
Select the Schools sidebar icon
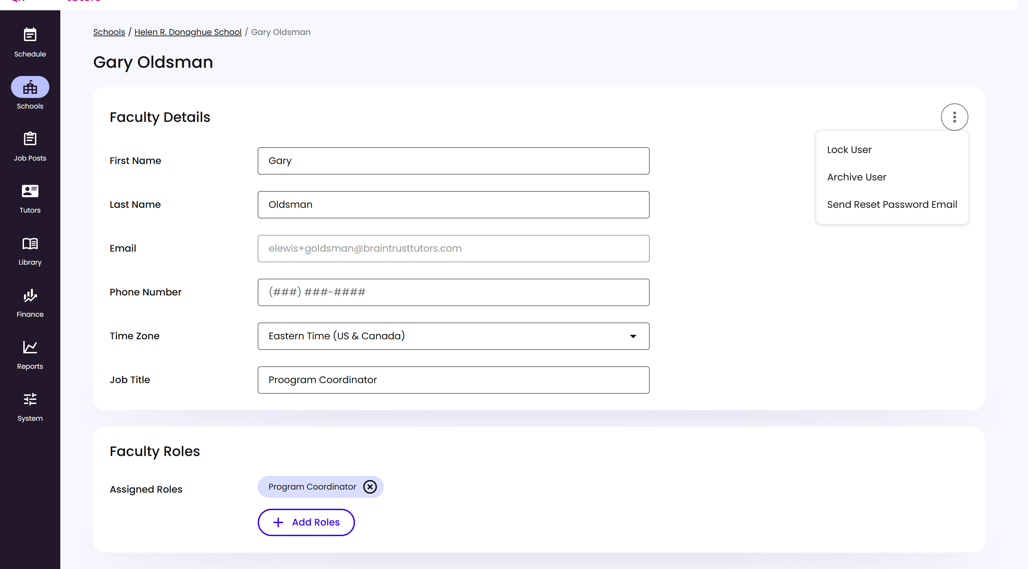coord(30,87)
